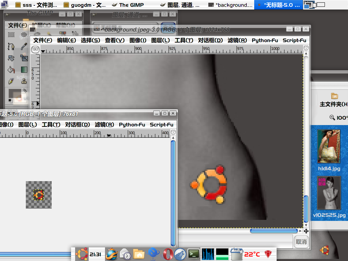Swap foreground and background colors arrow
Screen dimensions: 348x261
coord(24,90)
